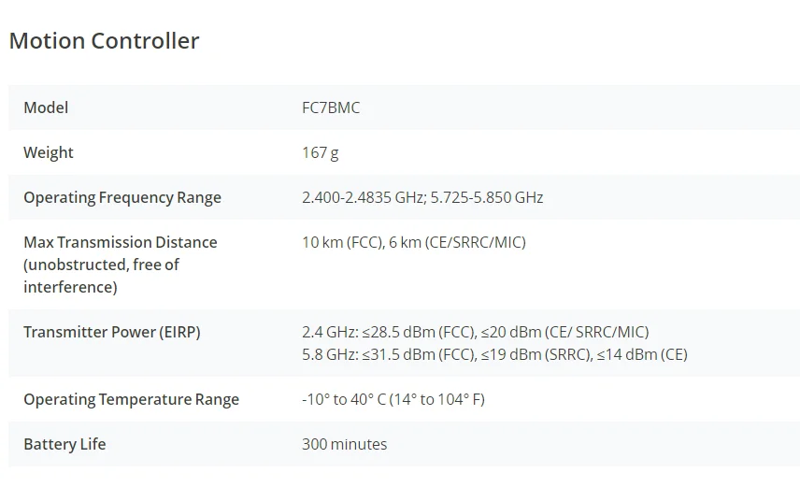Click the Battery Life row label
This screenshot has width=800, height=487.
(x=64, y=444)
